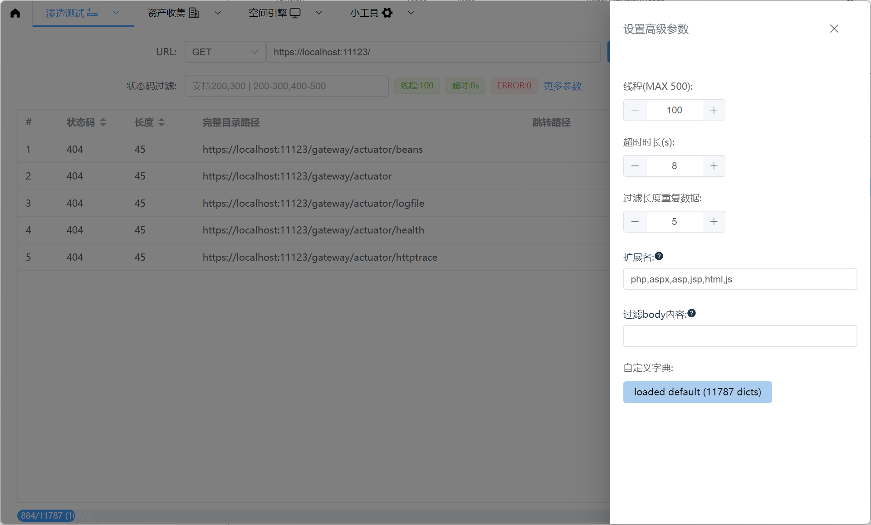The image size is (871, 525).
Task: Increase the 超时时长 timeout value
Action: [x=714, y=166]
